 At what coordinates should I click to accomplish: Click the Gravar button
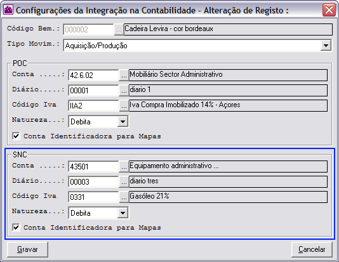click(27, 249)
